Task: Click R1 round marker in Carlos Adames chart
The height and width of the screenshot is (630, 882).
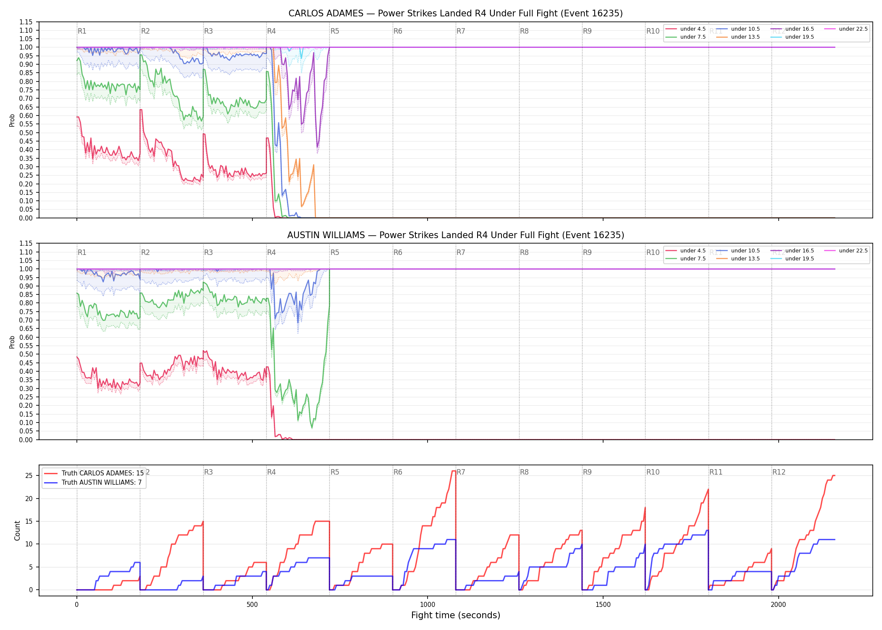Action: tap(82, 31)
